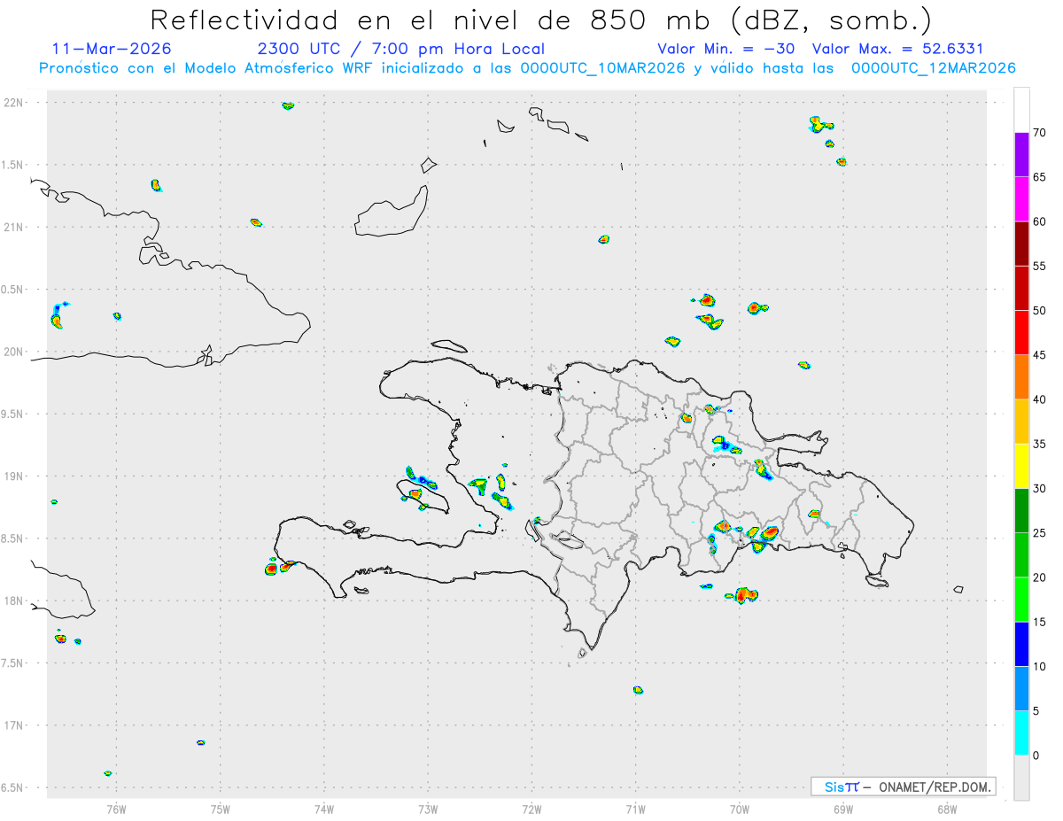Click the colorbar label '50'
The height and width of the screenshot is (821, 1063).
[1040, 311]
